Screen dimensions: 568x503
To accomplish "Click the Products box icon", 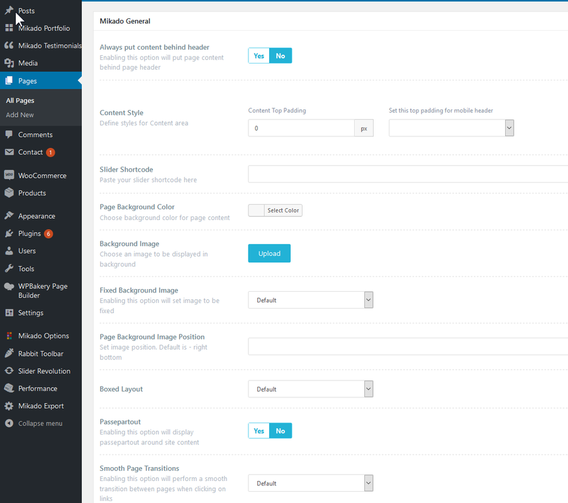I will coord(9,192).
